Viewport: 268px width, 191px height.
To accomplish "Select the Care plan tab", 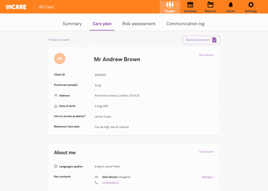I will click(x=102, y=24).
